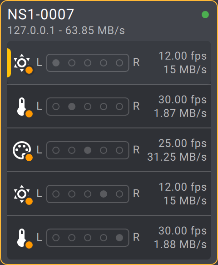
Task: Click the NS1-0007 device title
Action: click(41, 15)
